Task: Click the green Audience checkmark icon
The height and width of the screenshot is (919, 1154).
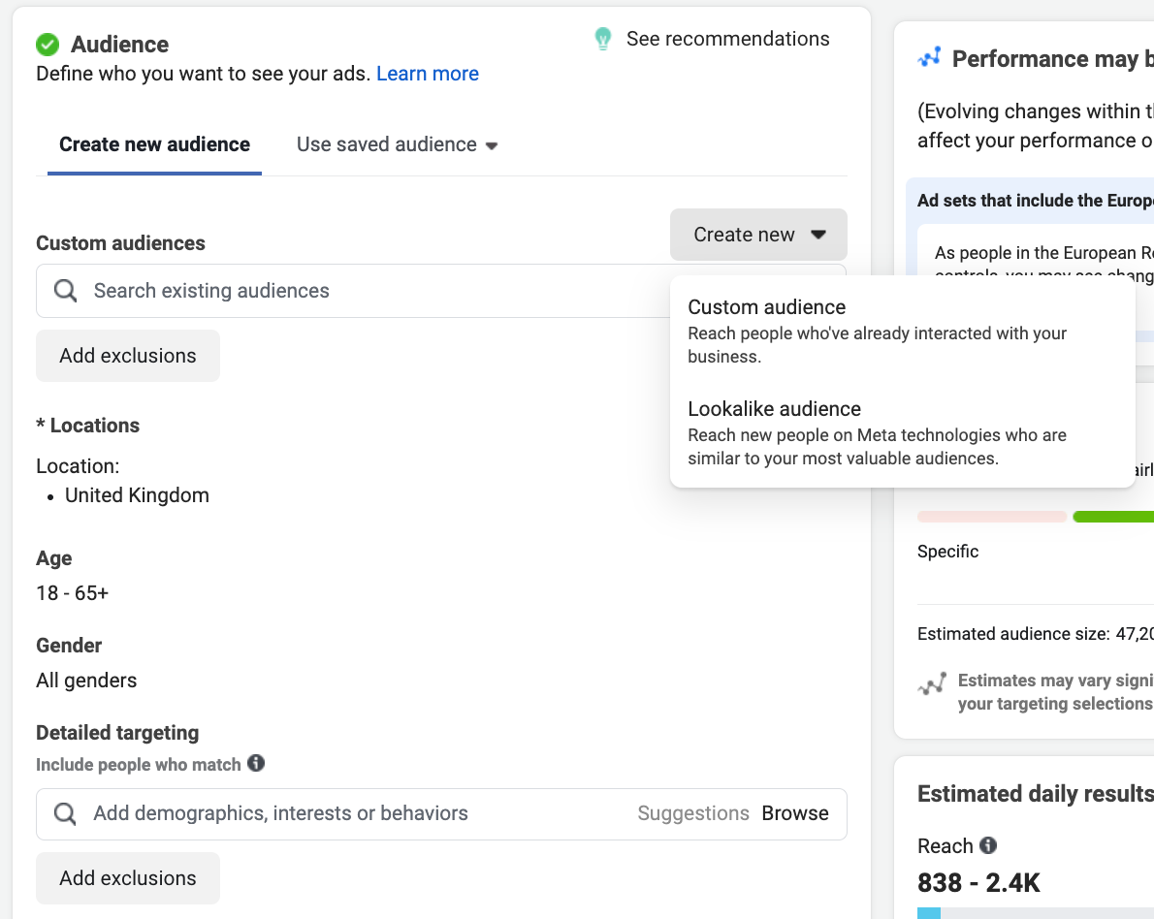Action: [48, 45]
